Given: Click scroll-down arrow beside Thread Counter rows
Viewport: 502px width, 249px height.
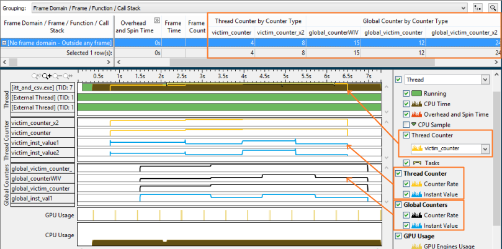Looking at the screenshot, I should (x=387, y=158).
